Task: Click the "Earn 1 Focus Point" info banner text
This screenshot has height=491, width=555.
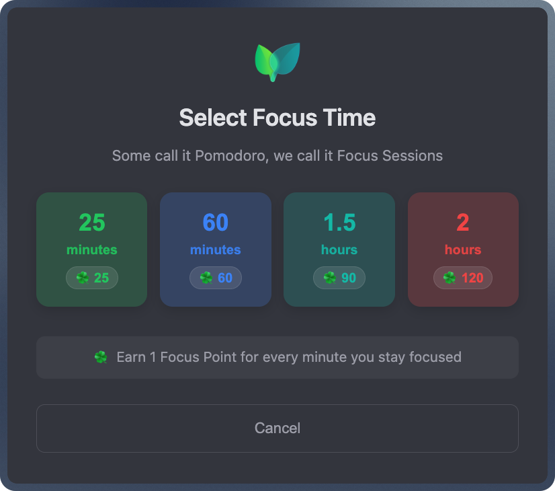Action: tap(289, 357)
